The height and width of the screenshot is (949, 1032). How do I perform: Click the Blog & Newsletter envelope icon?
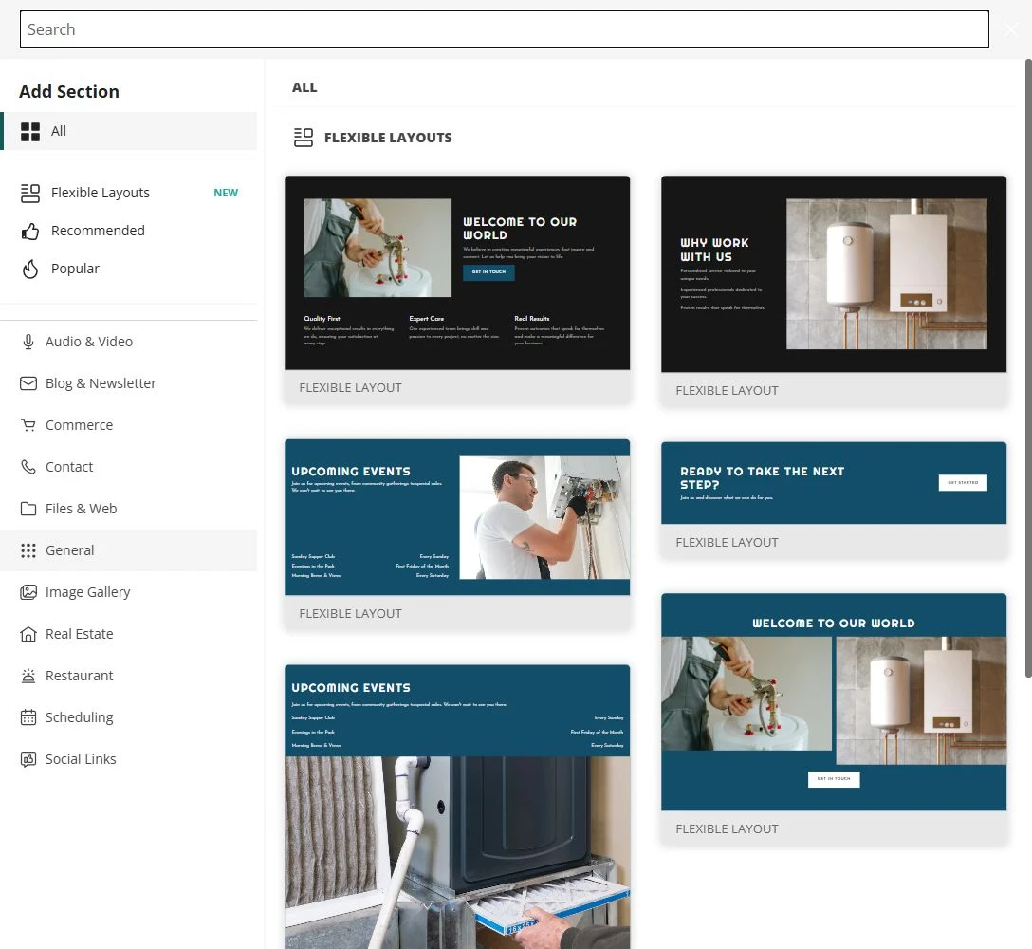(28, 383)
